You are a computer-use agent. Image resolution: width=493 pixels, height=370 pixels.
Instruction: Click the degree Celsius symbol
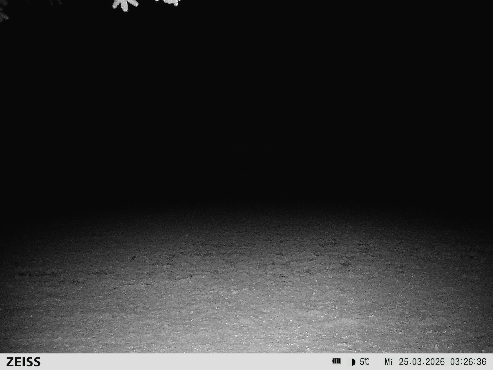[x=367, y=362]
